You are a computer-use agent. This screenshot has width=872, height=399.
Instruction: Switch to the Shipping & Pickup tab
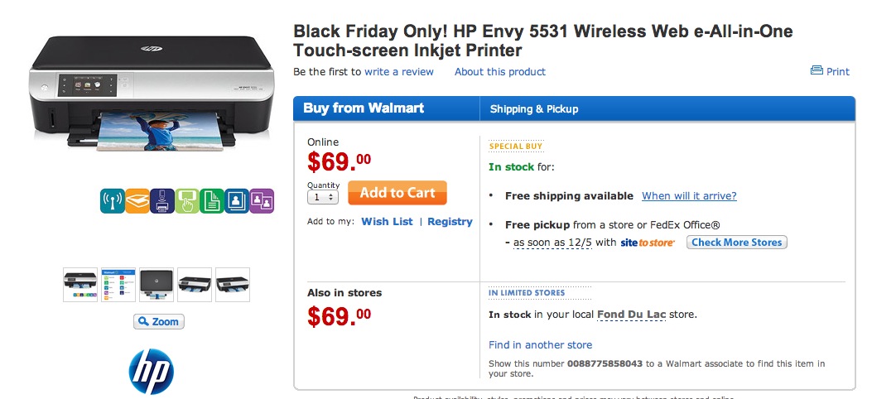[534, 108]
